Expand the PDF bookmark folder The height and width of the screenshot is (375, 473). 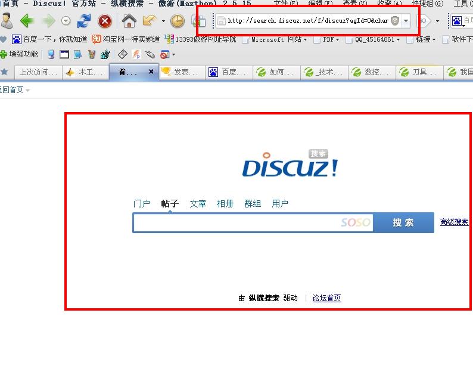326,39
